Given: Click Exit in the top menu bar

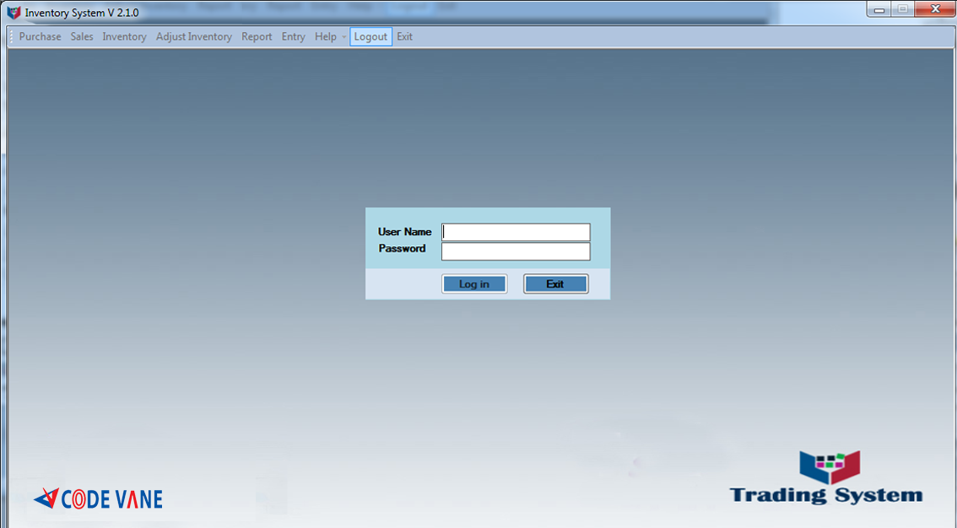Looking at the screenshot, I should point(405,37).
